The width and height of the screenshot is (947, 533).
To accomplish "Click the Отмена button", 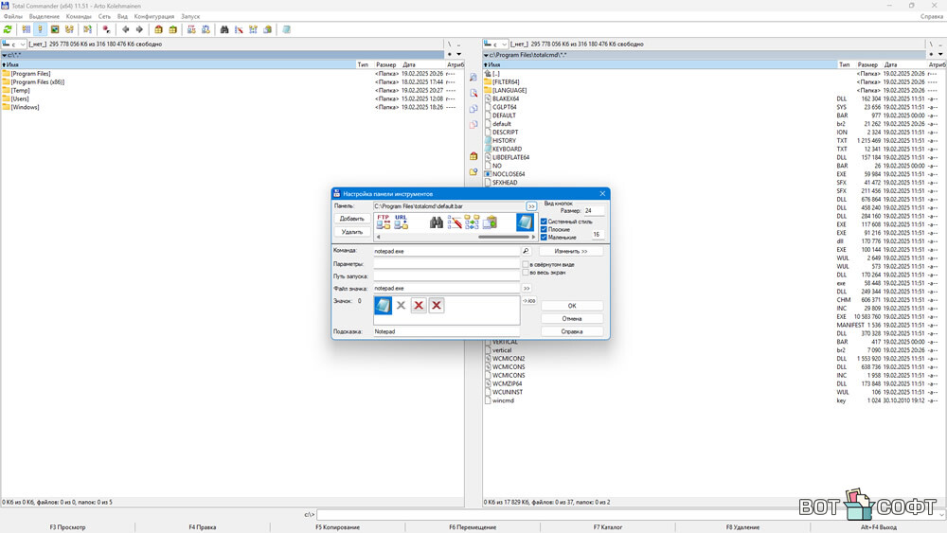I will 572,318.
